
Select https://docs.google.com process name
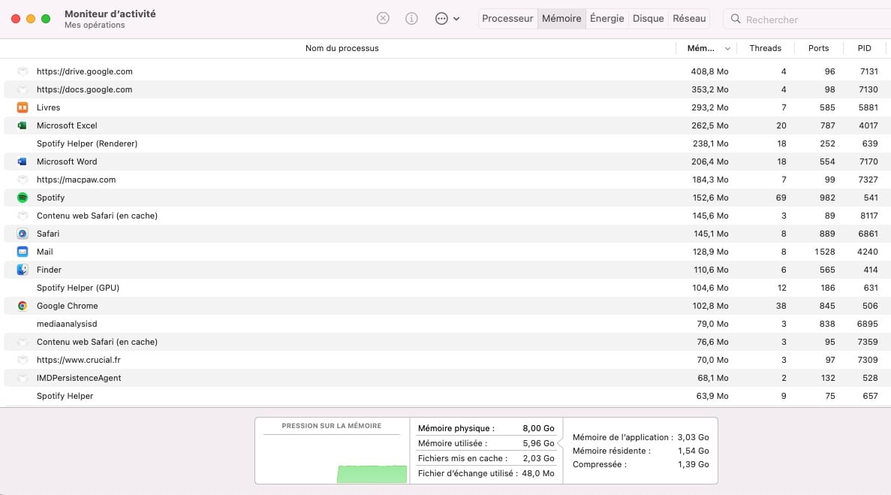[85, 90]
